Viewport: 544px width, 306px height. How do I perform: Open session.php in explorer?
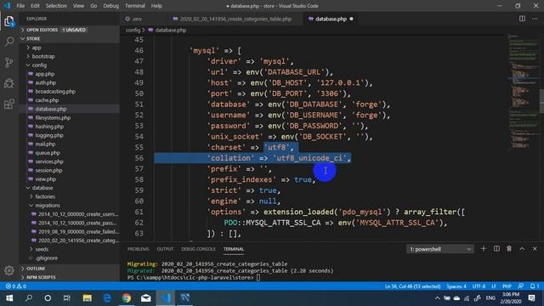48,170
